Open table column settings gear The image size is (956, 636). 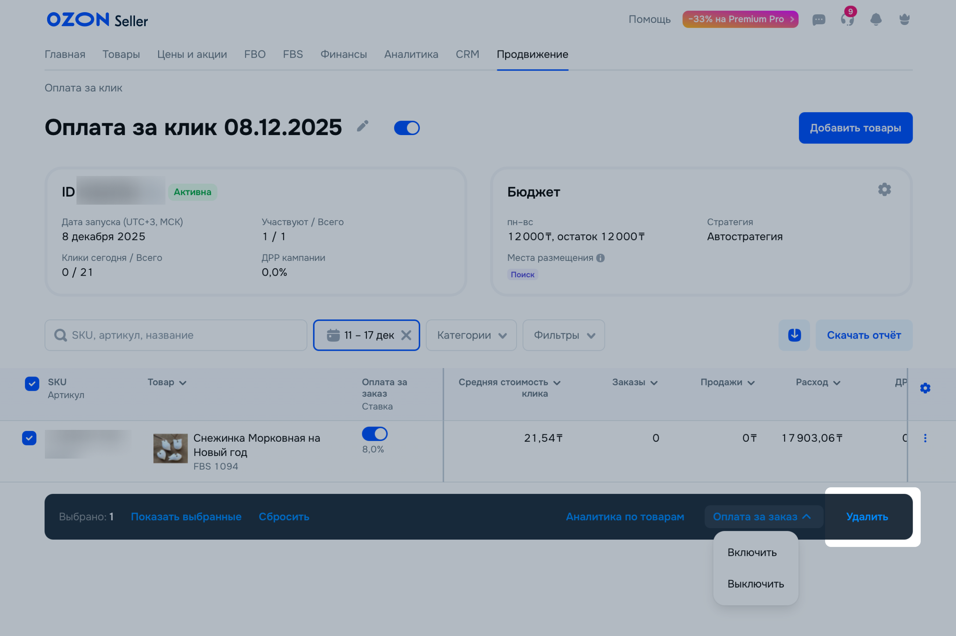925,388
